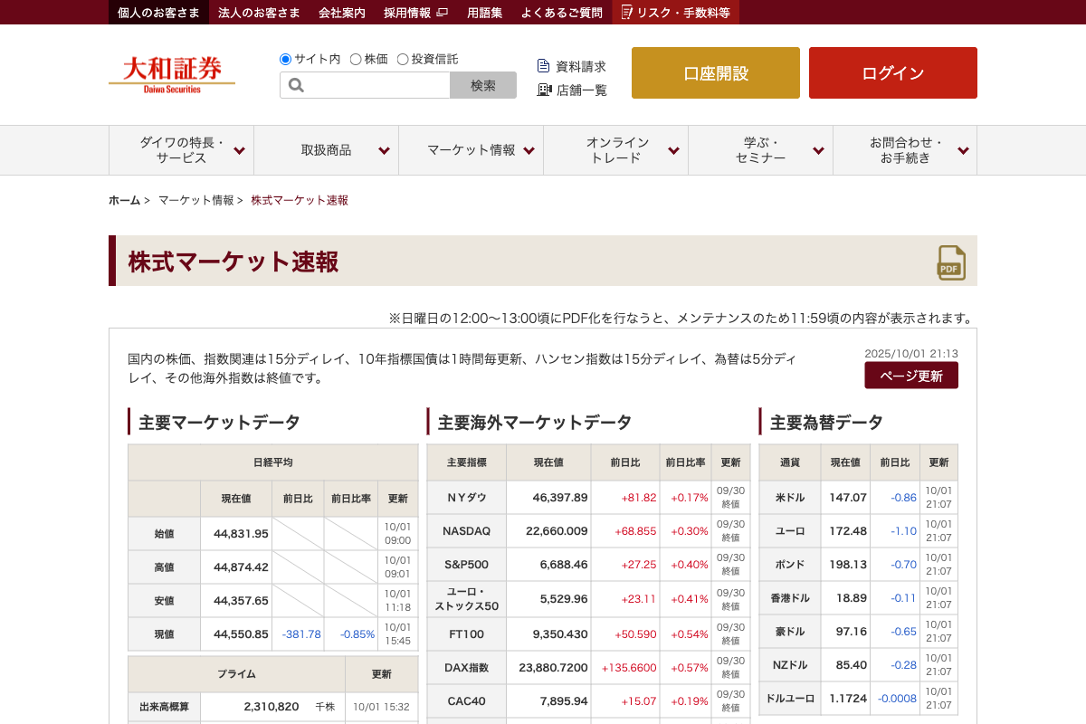Select the サイト内 radio button
The width and height of the screenshot is (1086, 724).
(x=286, y=59)
